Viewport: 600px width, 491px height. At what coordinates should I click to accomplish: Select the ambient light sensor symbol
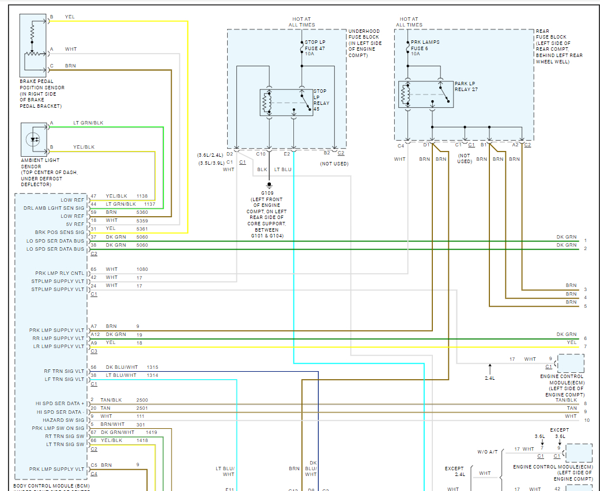(32, 139)
